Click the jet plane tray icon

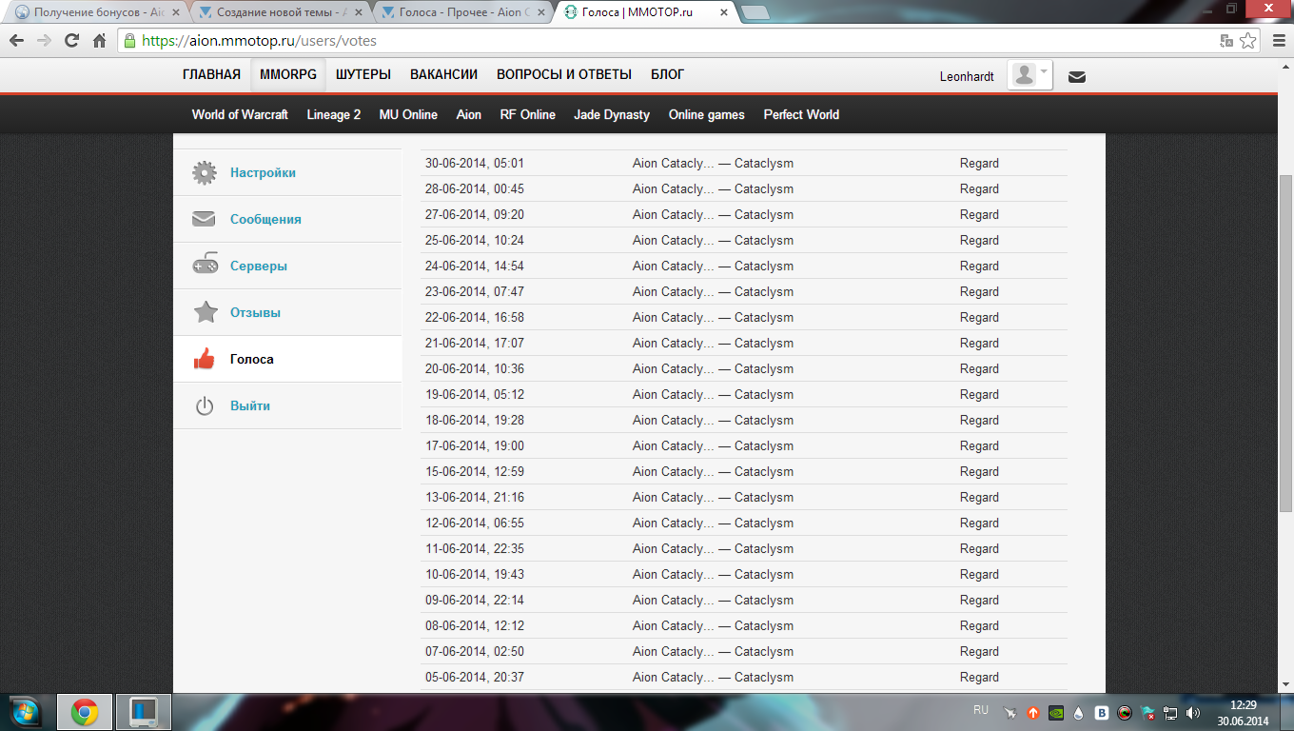1010,712
